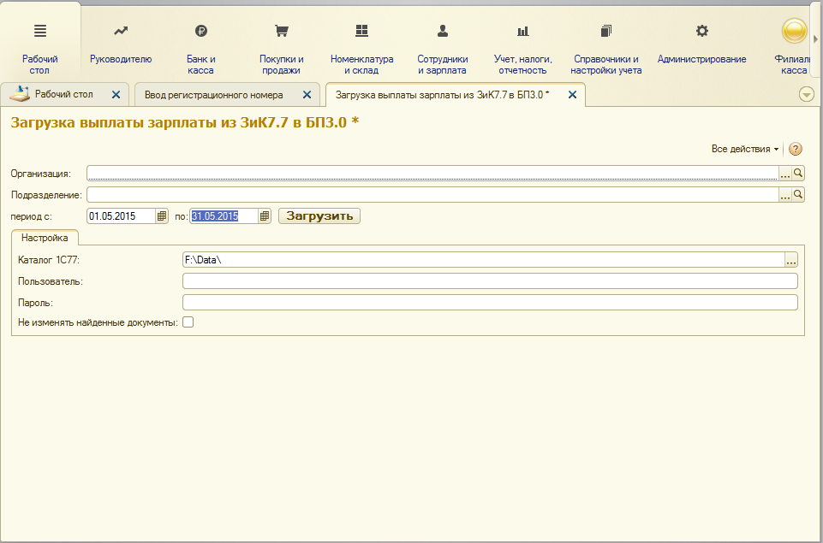Select the Настройка tab
Screen dimensions: 823x543
pyautogui.click(x=45, y=238)
